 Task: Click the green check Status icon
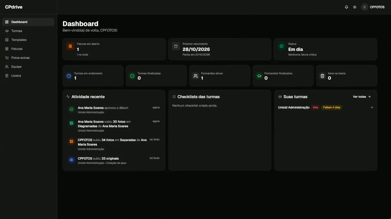[x=281, y=46]
